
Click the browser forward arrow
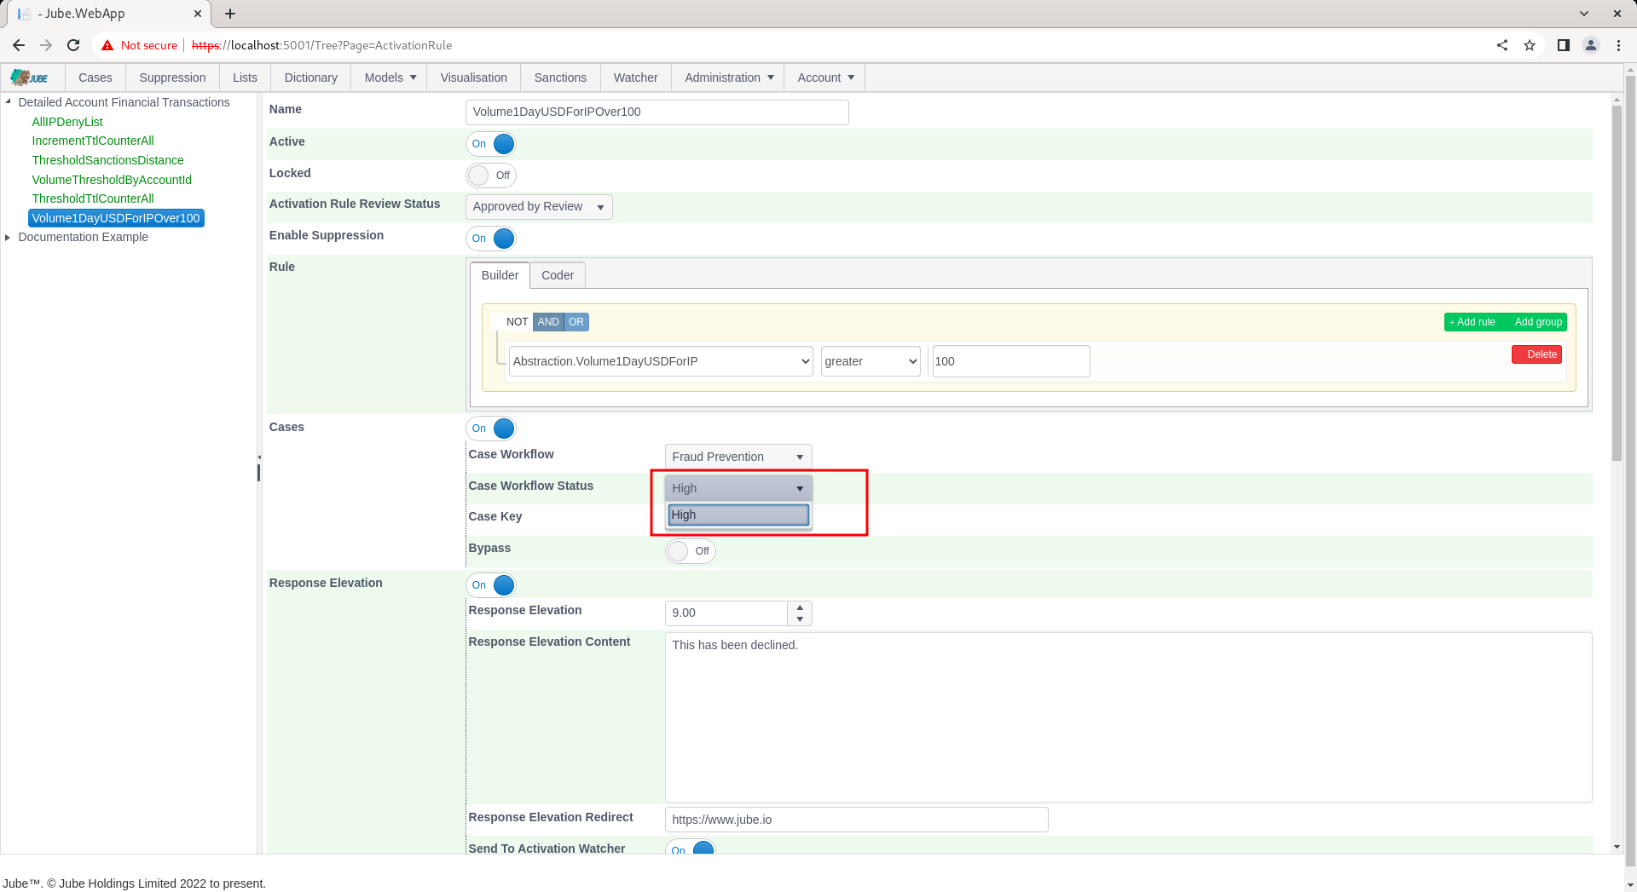click(x=46, y=45)
